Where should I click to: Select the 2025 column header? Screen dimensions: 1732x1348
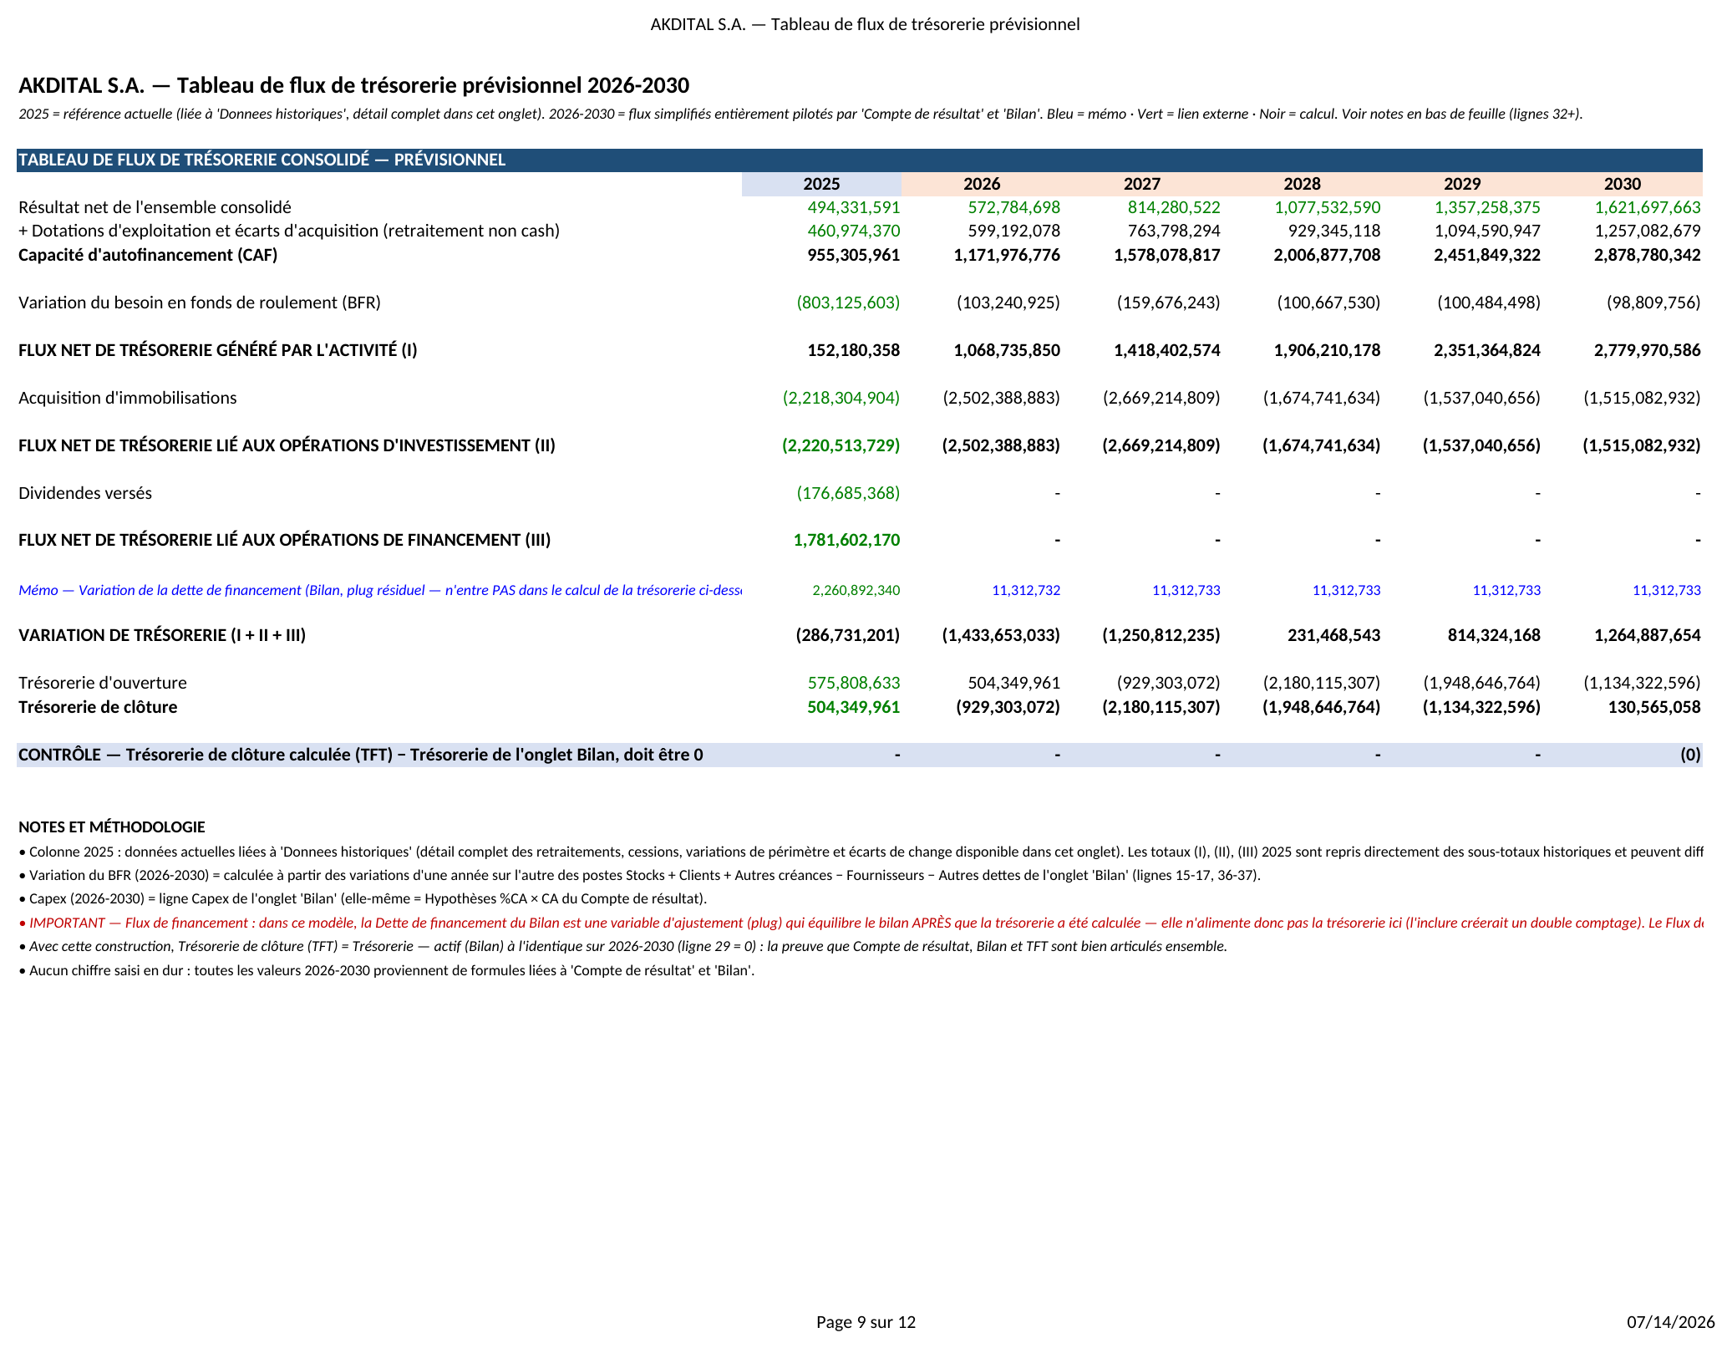821,184
